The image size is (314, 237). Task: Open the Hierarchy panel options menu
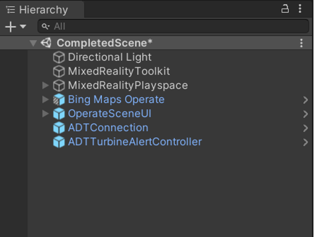[x=300, y=9]
